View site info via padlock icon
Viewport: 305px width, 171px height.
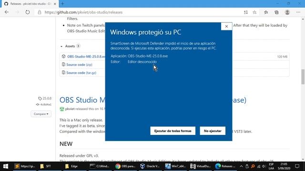(x=40, y=12)
